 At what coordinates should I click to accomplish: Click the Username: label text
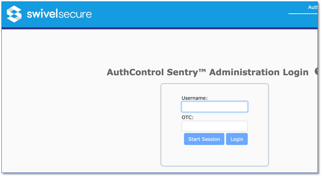tap(194, 98)
